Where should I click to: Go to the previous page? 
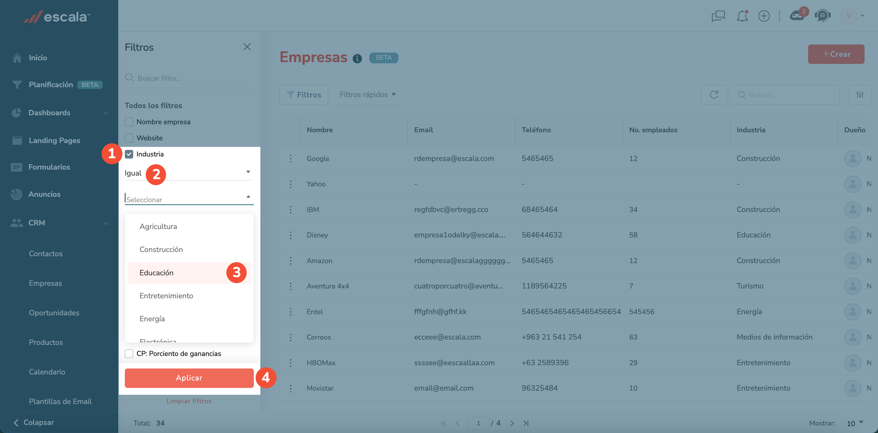pyautogui.click(x=458, y=423)
